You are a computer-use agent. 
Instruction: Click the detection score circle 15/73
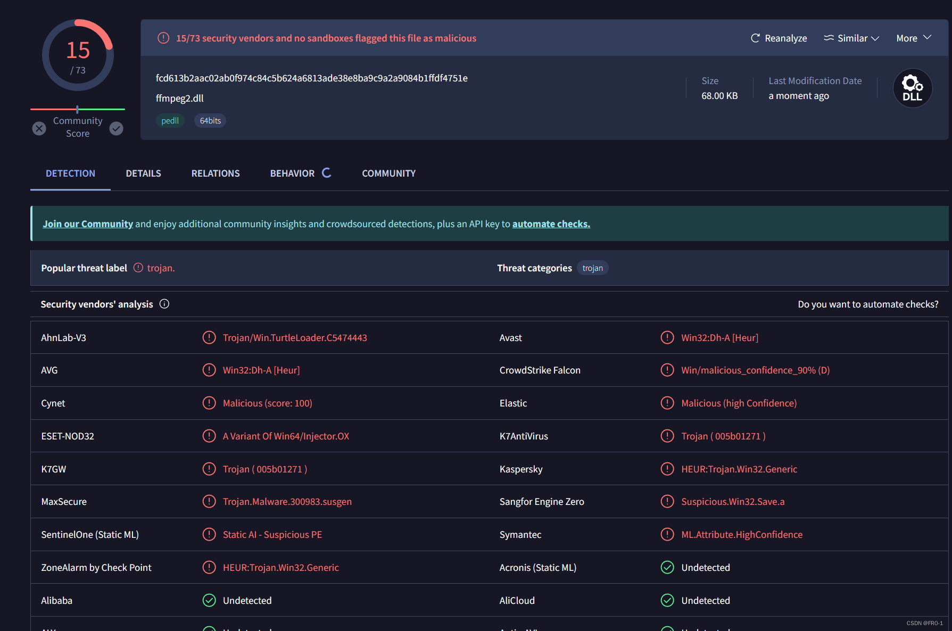point(78,55)
